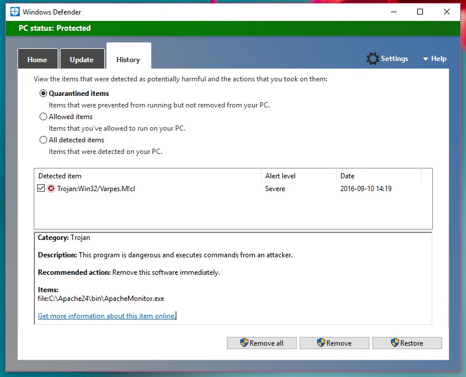Screen dimensions: 466x377
Task: Sort by the Date column header
Action: tap(379, 176)
